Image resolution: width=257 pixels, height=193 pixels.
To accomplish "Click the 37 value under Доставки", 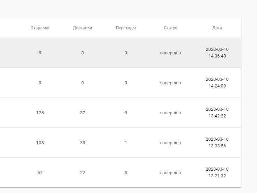I will coord(82,113).
